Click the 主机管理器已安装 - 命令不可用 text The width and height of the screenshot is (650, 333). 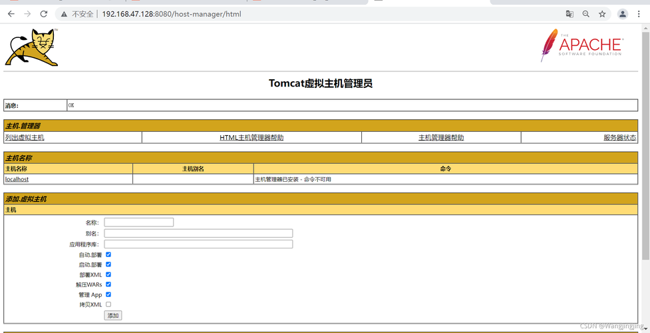[x=293, y=179]
